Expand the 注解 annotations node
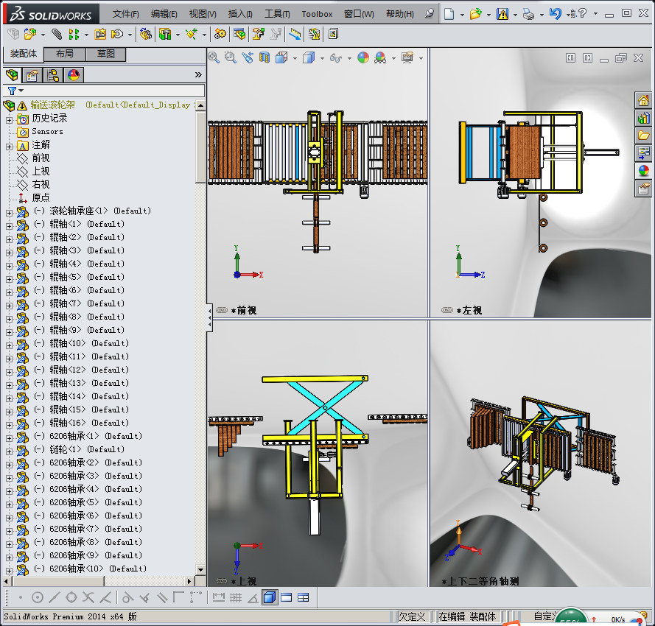655x626 pixels. [x=10, y=145]
